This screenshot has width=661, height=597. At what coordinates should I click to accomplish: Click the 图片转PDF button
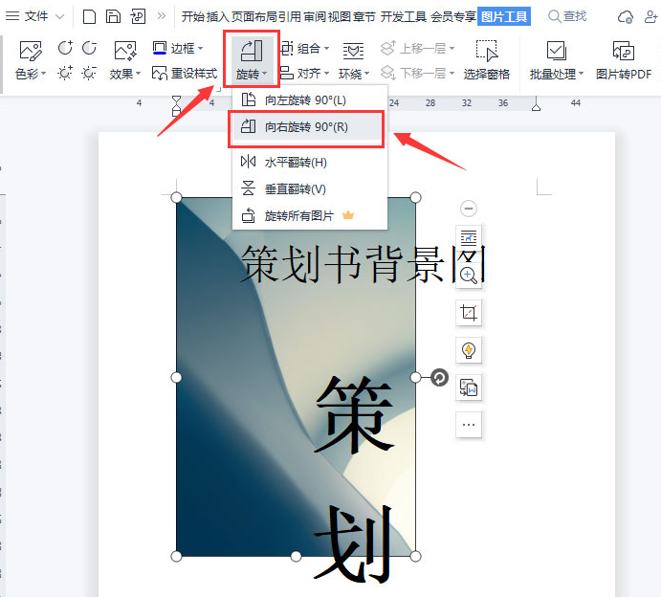click(624, 60)
